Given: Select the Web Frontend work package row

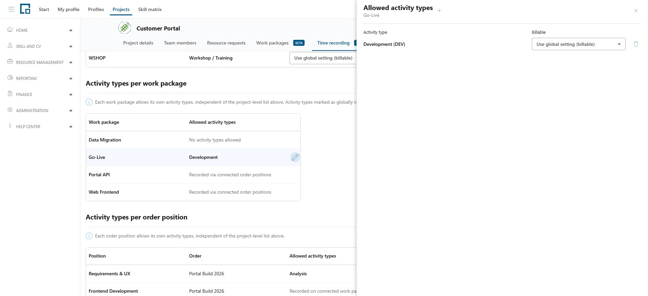Looking at the screenshot, I should point(193,192).
